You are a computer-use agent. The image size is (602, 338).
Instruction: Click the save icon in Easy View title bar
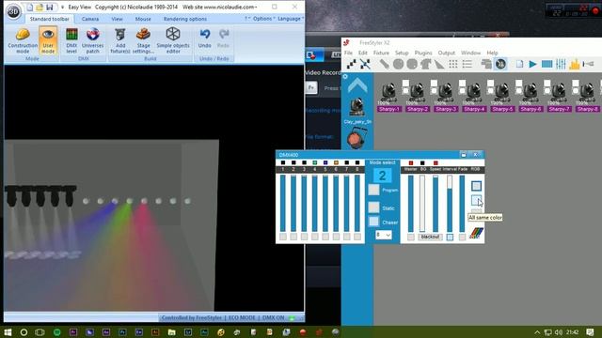50,8
